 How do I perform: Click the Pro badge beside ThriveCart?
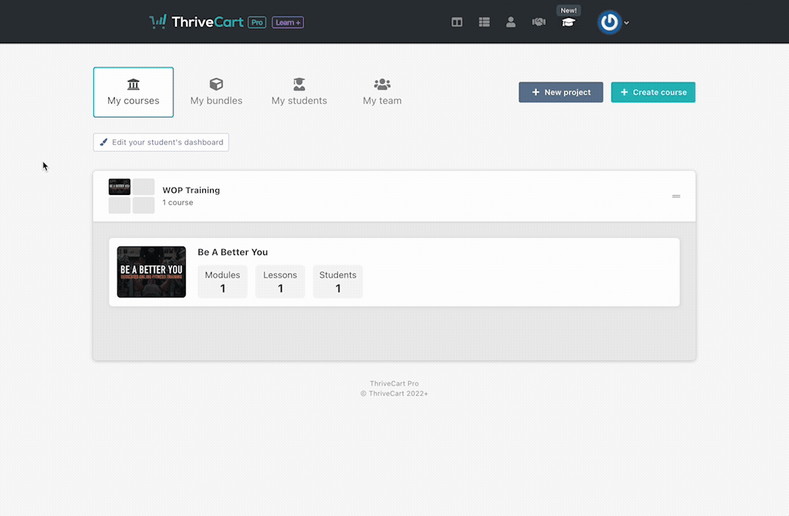[x=257, y=23]
